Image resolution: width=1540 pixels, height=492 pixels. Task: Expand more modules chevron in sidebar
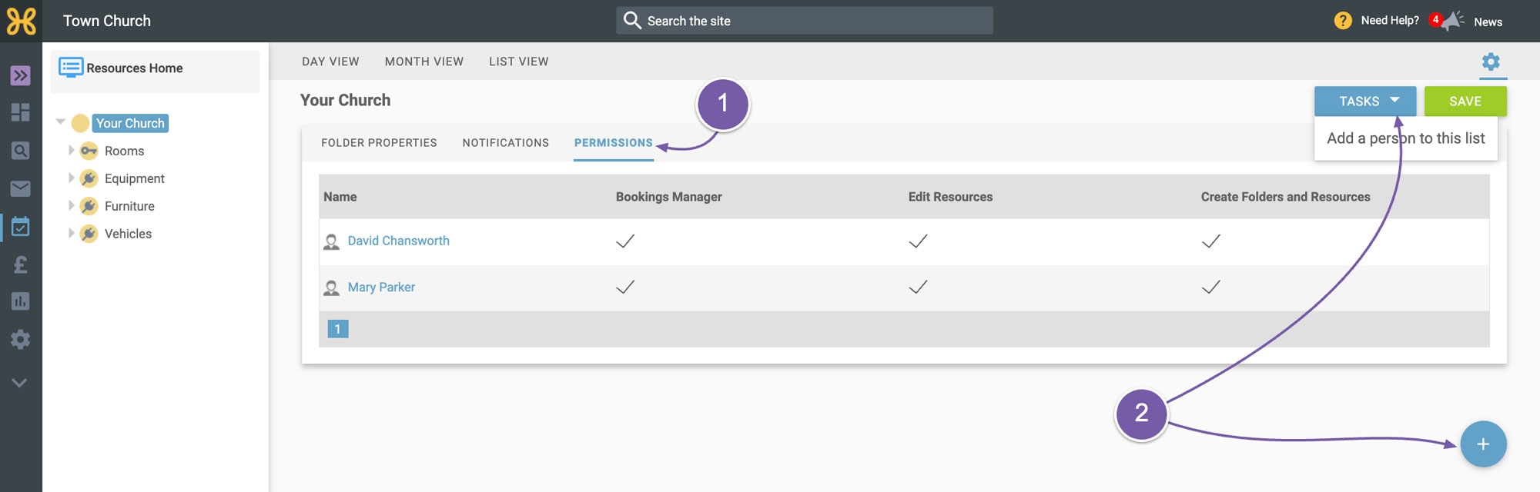(20, 382)
